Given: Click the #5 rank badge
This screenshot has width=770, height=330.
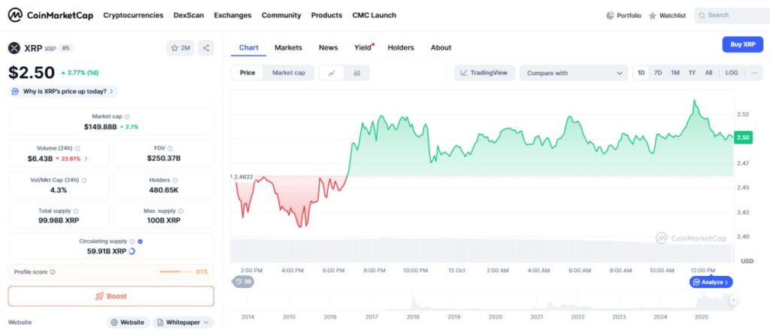Looking at the screenshot, I should pyautogui.click(x=66, y=48).
